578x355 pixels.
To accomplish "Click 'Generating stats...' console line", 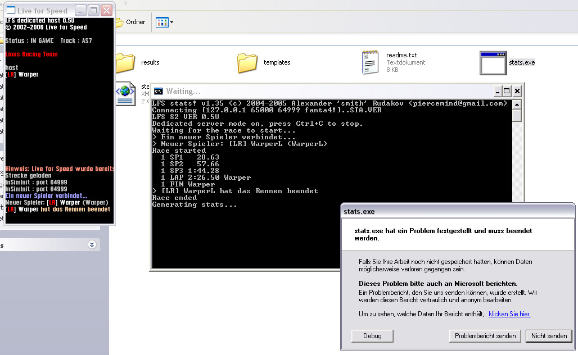I will coord(195,205).
